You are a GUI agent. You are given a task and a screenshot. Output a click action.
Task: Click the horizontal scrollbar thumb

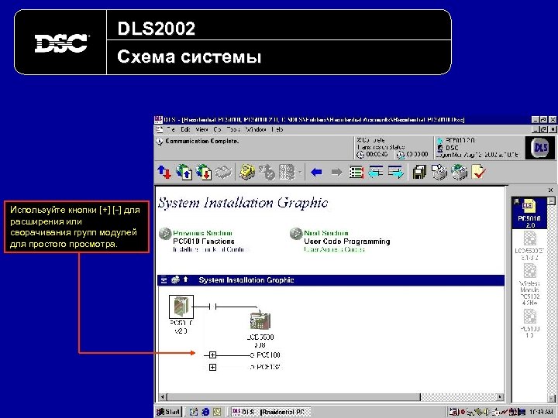293,396
